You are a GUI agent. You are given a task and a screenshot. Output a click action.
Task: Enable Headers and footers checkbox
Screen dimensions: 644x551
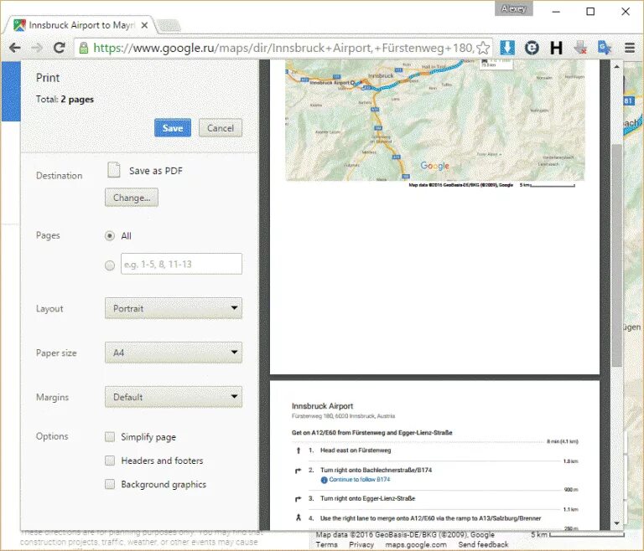pos(110,461)
